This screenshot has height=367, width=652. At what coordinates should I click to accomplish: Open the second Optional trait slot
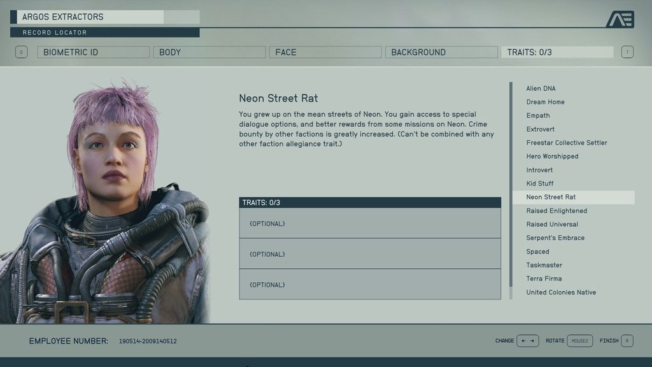point(368,254)
